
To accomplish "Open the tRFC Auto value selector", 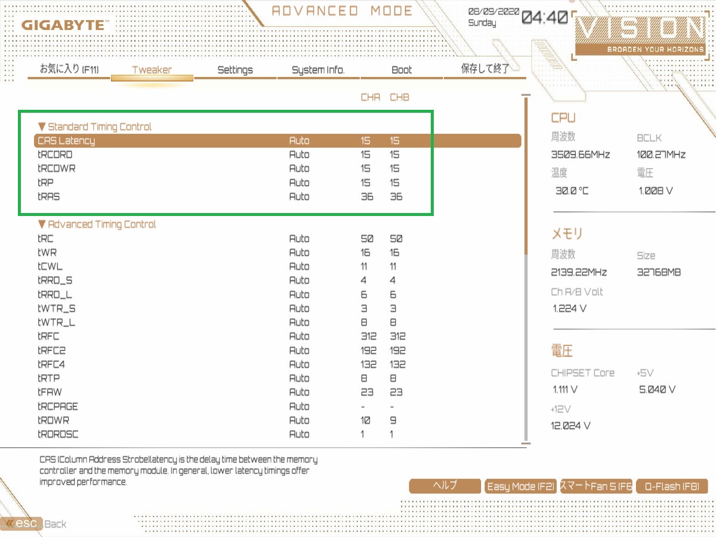I will 299,336.
